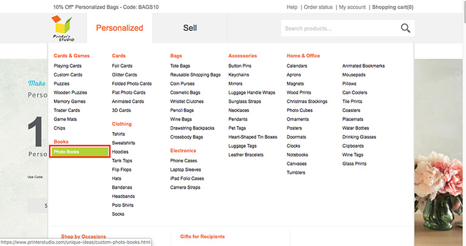Click the Cards & Games heading
This screenshot has height=246, width=466.
pos(72,56)
